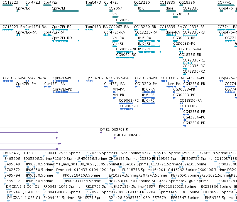Screen dimensions: 237x202
Task: Select the Cpr47Ef-PC protein label
Action: point(62,78)
